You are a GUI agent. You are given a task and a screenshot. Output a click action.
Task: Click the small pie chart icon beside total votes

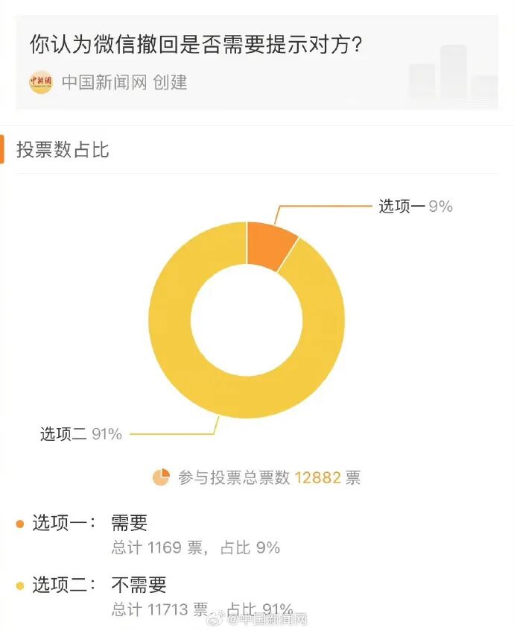(161, 477)
